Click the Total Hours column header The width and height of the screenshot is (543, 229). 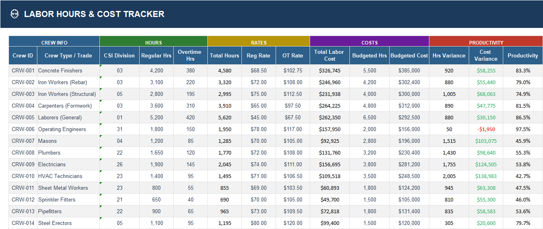pyautogui.click(x=224, y=55)
